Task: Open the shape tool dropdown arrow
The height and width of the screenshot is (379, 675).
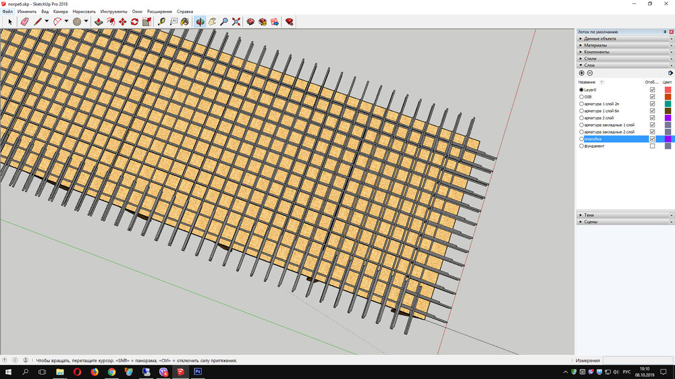Action: point(86,22)
